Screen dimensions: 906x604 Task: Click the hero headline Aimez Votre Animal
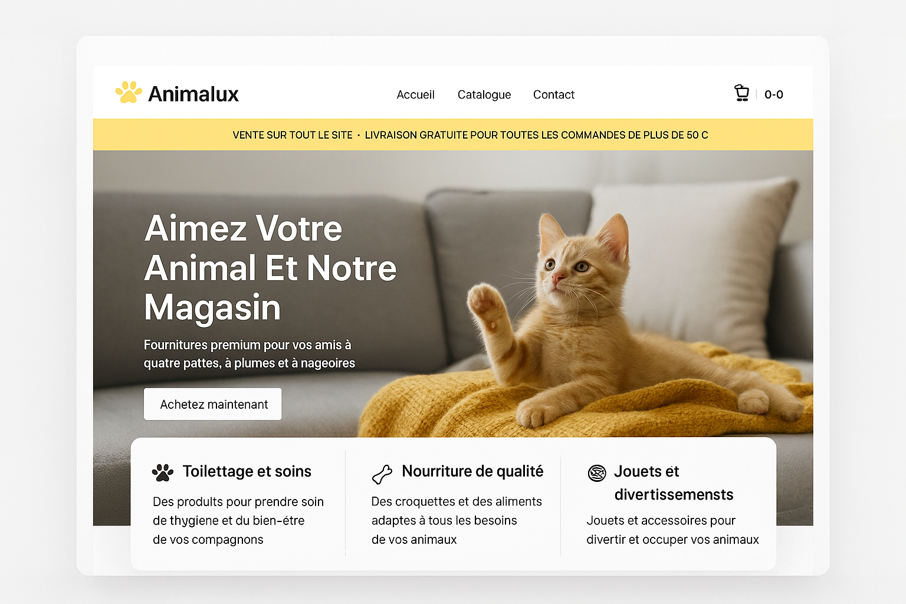270,268
